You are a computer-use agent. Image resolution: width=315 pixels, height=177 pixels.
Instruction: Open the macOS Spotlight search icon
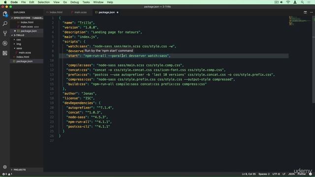point(302,2)
